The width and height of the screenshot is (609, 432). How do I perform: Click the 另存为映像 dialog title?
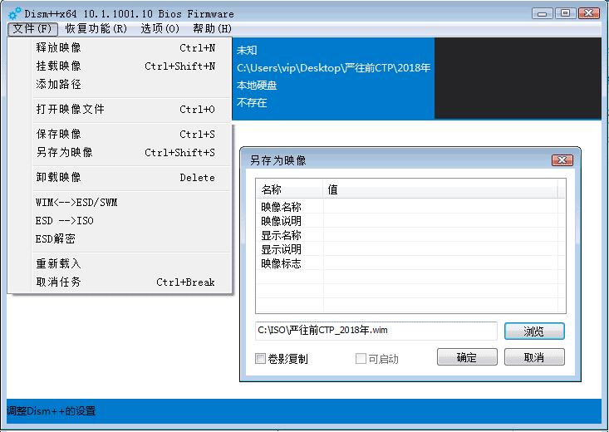[278, 160]
